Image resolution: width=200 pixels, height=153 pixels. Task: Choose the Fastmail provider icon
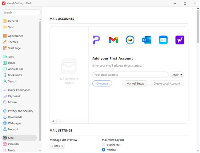(130, 40)
